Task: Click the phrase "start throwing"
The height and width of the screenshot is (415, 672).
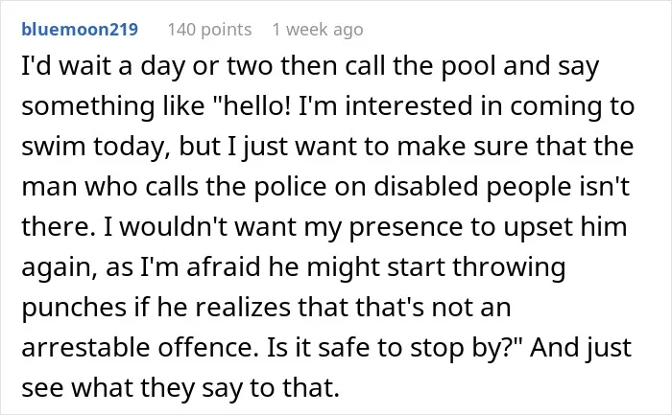Action: pos(476,267)
